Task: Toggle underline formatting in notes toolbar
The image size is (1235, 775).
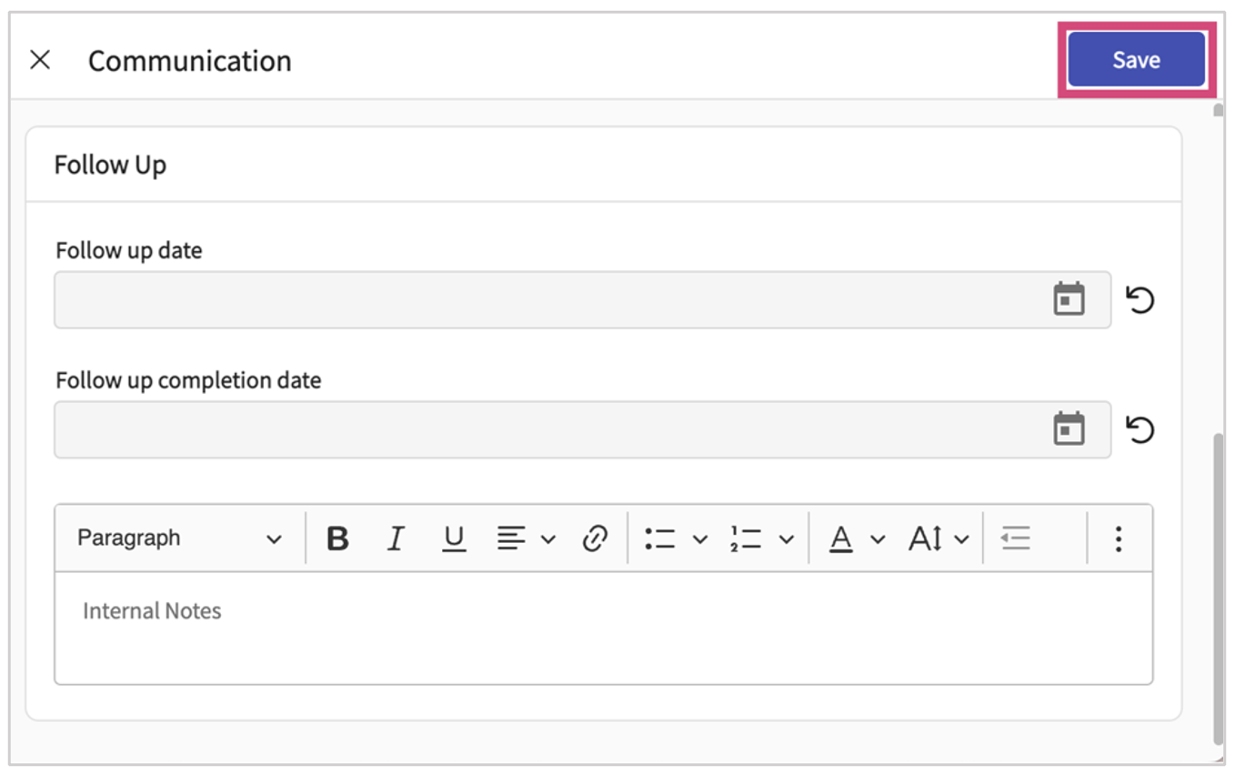Action: (453, 538)
